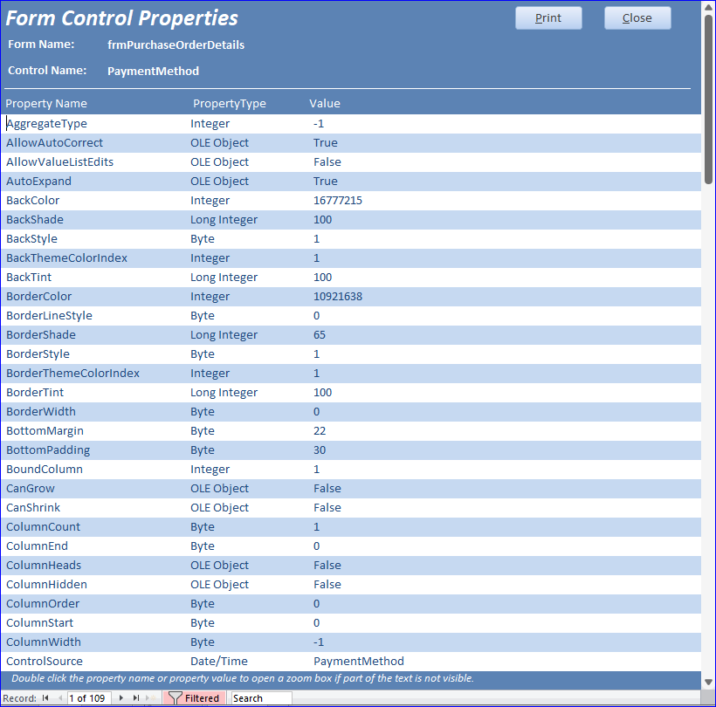This screenshot has height=707, width=716.
Task: Click the vertical scrollbar thumb
Action: click(708, 100)
